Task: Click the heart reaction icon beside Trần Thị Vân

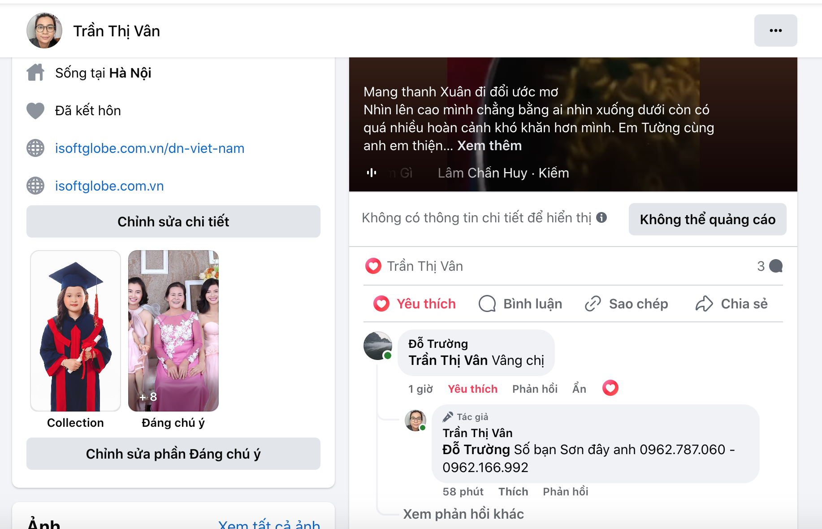Action: coord(373,266)
